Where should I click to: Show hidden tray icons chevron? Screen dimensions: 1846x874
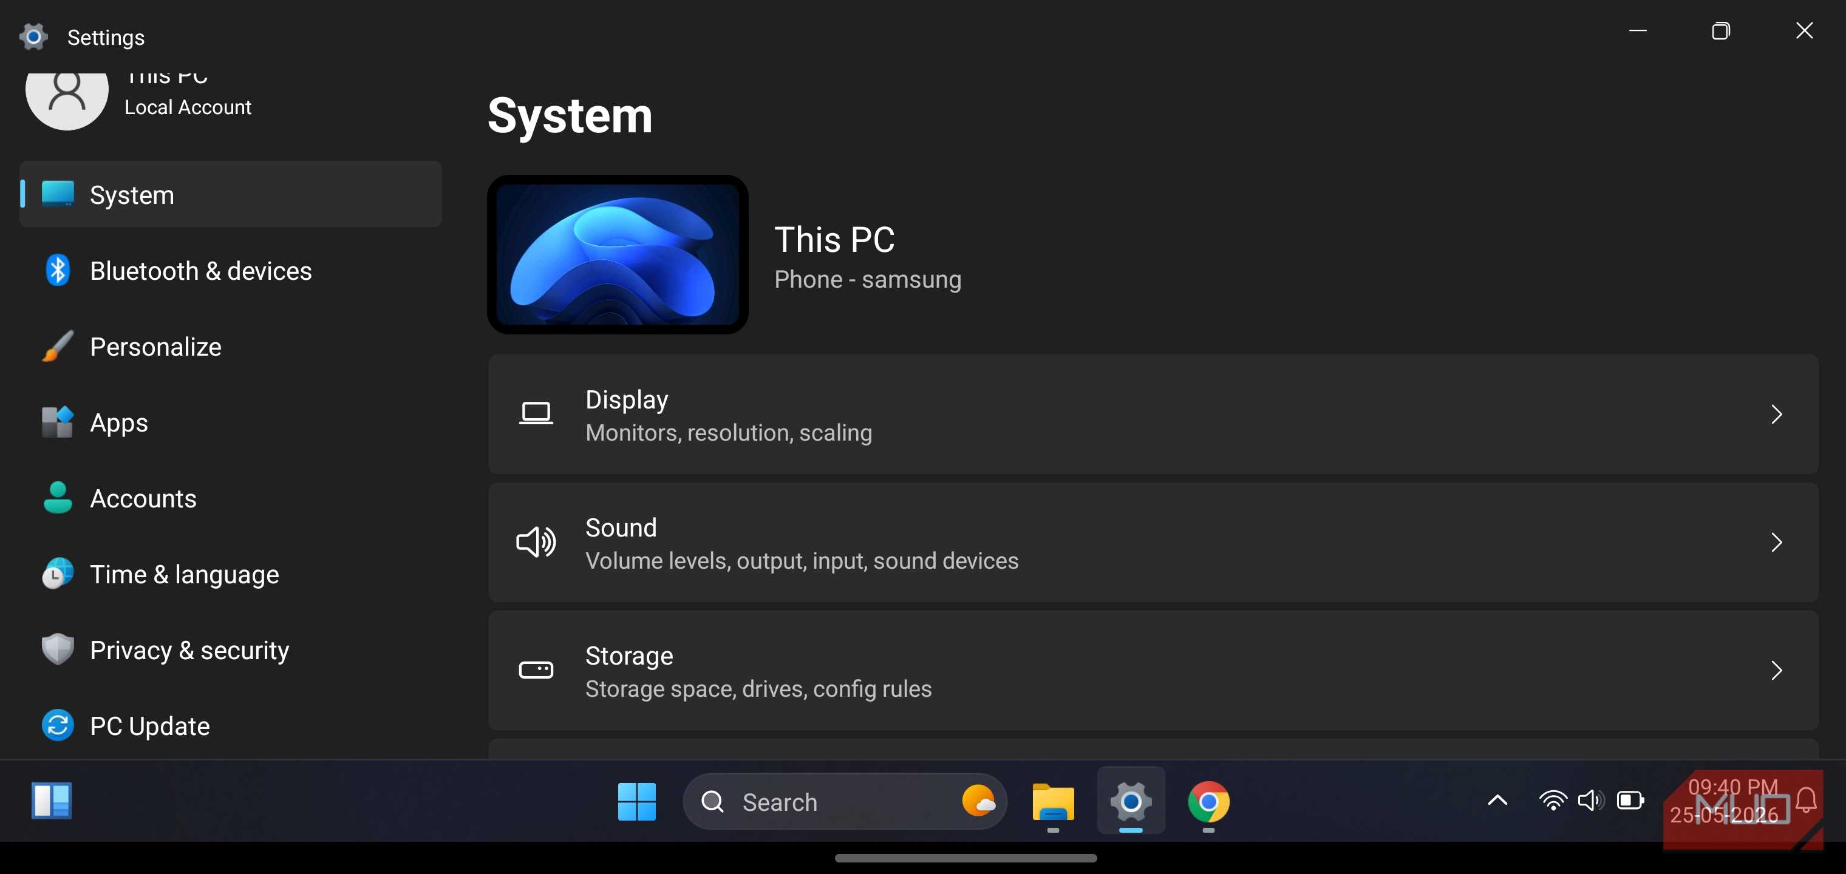1497,801
